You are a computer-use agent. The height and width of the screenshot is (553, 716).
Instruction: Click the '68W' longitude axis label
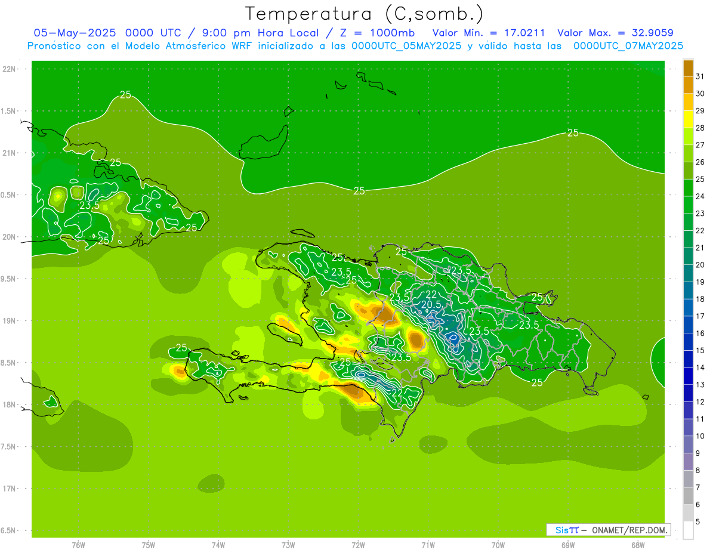point(638,545)
